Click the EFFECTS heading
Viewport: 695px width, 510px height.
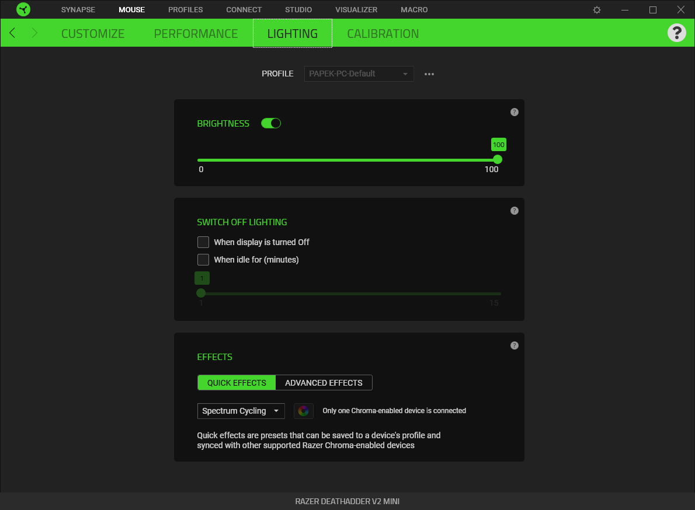pyautogui.click(x=214, y=357)
